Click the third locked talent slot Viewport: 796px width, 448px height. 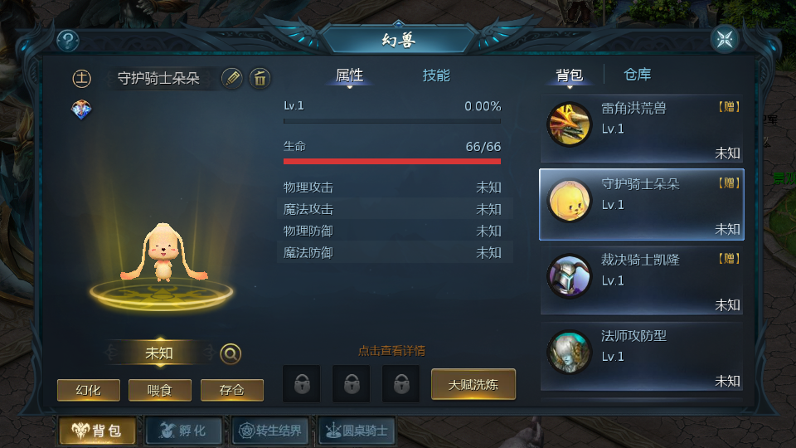pos(401,384)
